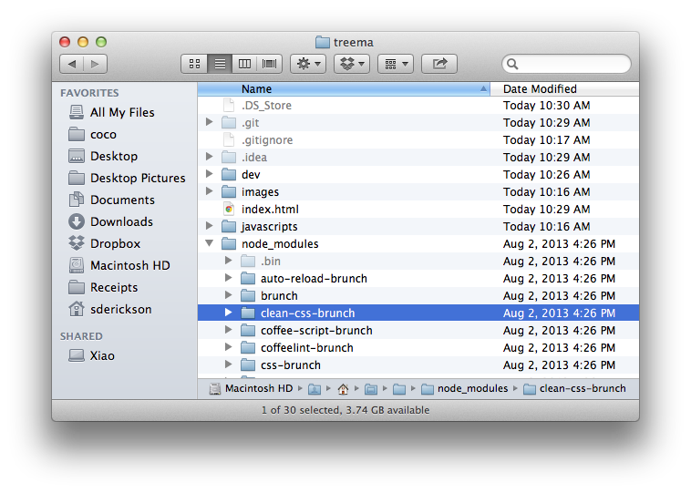Expand the dev folder
Image resolution: width=691 pixels, height=493 pixels.
210,174
